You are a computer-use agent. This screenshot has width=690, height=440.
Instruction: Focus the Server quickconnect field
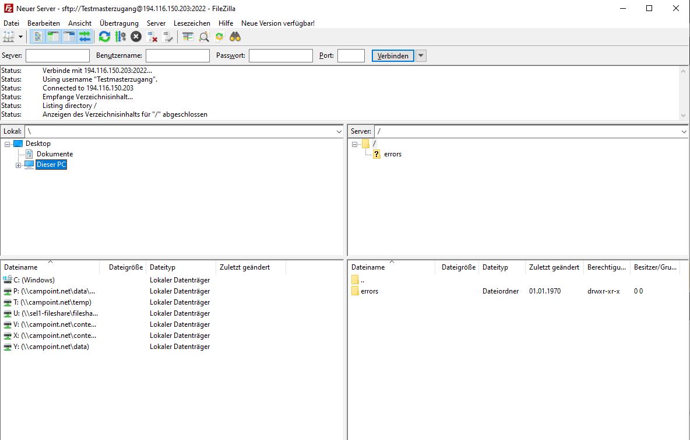(58, 55)
